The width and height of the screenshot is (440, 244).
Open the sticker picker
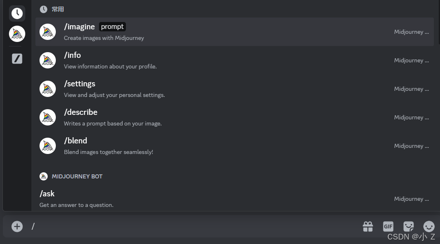tap(409, 226)
